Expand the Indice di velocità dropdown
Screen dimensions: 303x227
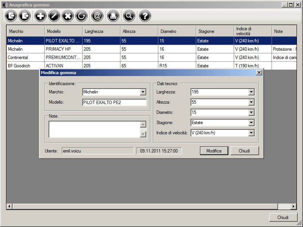click(251, 133)
